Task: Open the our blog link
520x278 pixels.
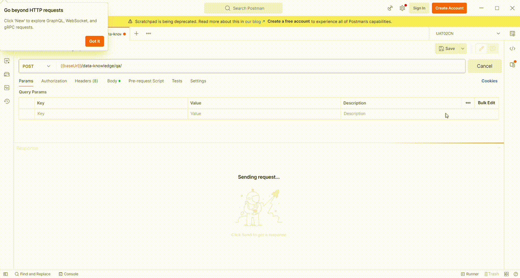Action: coord(253,21)
